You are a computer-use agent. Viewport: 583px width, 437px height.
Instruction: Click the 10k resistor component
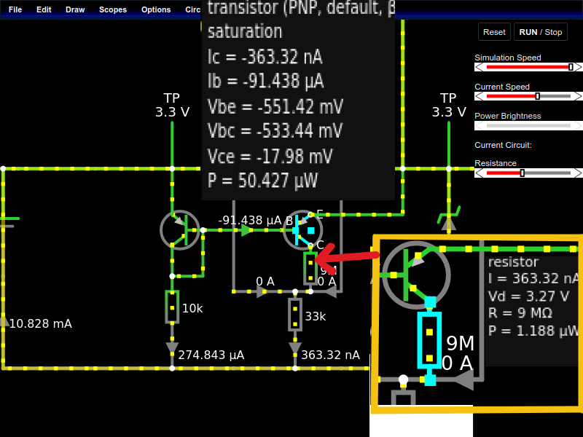pyautogui.click(x=172, y=307)
